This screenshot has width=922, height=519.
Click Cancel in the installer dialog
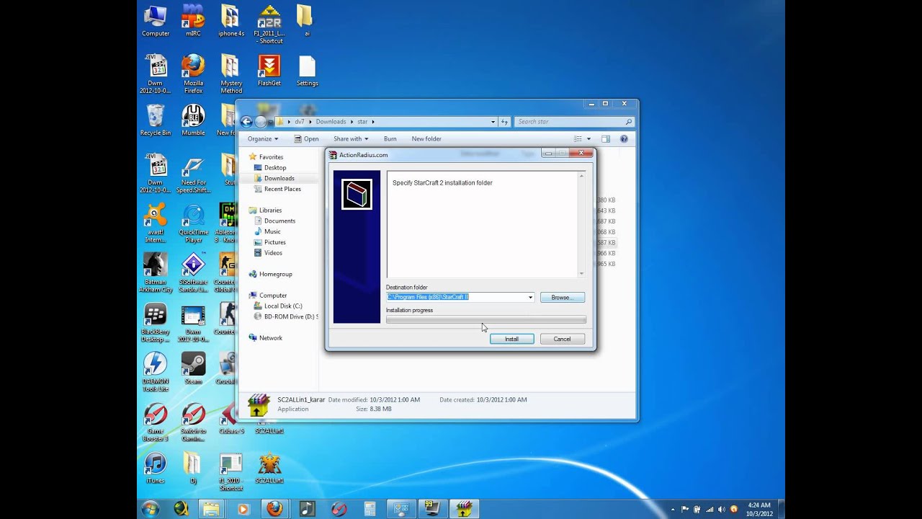click(562, 339)
